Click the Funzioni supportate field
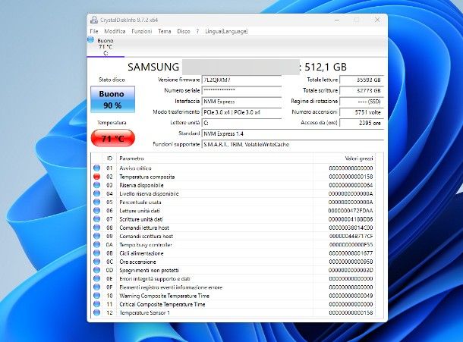This screenshot has height=342, width=463. coord(293,145)
